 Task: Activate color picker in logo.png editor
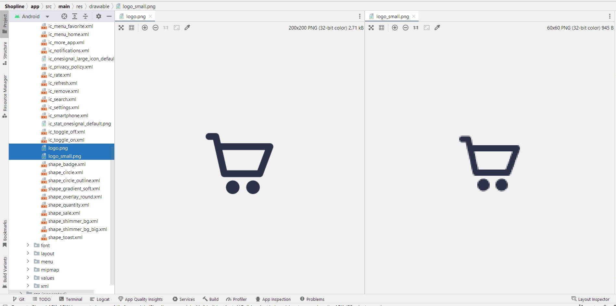coord(187,28)
